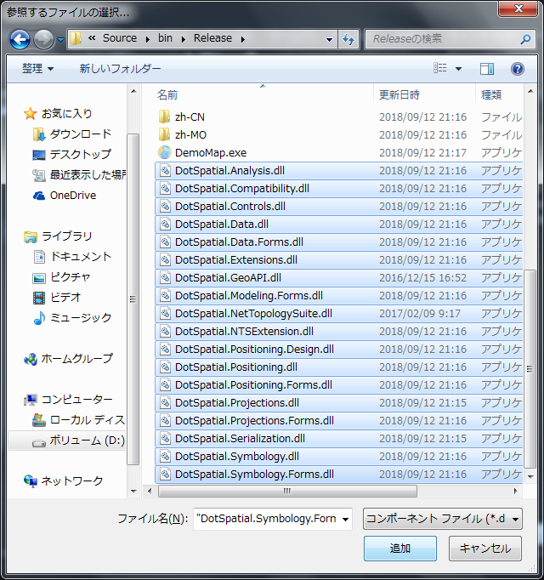Image resolution: width=544 pixels, height=580 pixels.
Task: Select DotSpatial.Positioning.Forms.dll file
Action: (x=339, y=384)
